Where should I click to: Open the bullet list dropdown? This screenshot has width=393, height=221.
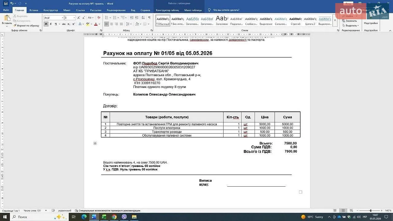(x=110, y=17)
